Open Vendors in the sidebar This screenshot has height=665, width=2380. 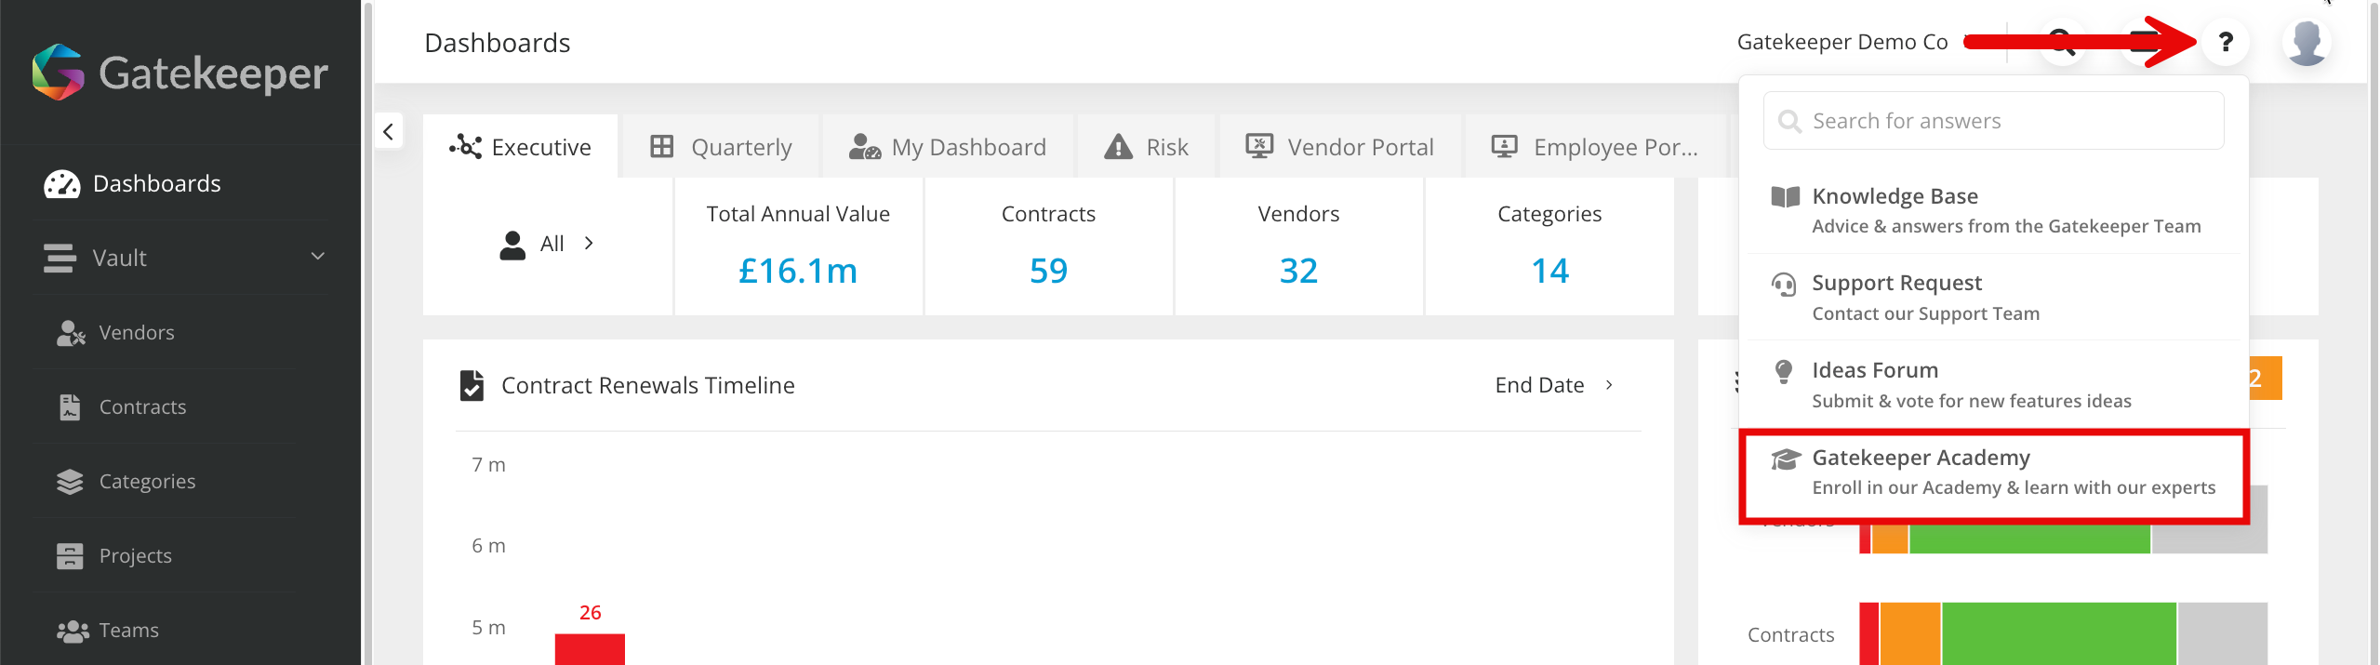click(136, 333)
